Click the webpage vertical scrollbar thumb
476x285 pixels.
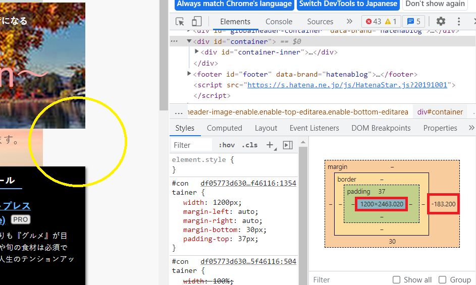click(164, 54)
